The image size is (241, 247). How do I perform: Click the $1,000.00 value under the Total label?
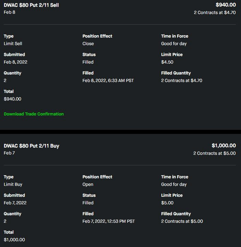pos(14,240)
